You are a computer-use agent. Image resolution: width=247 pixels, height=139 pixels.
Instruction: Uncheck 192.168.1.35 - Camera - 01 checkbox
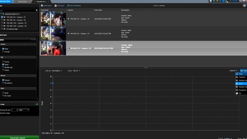pyautogui.click(x=2, y=17)
